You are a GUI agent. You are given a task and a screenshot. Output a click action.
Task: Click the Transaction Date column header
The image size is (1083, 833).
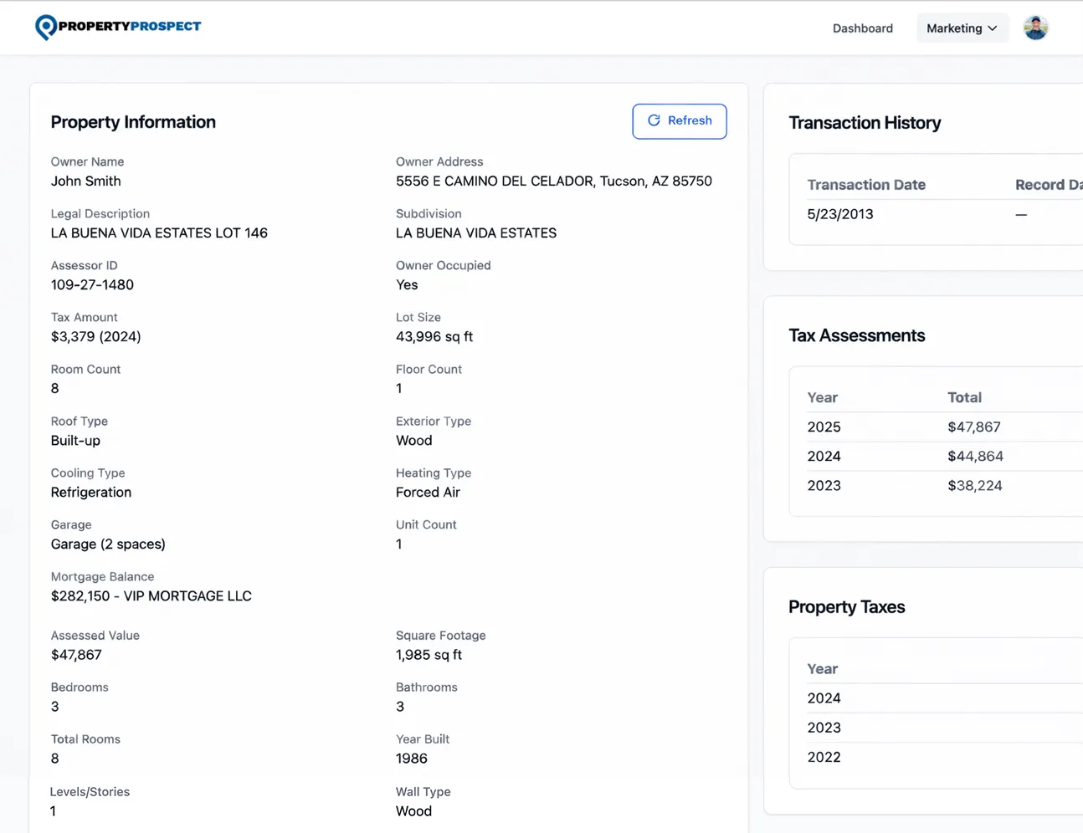pos(866,184)
